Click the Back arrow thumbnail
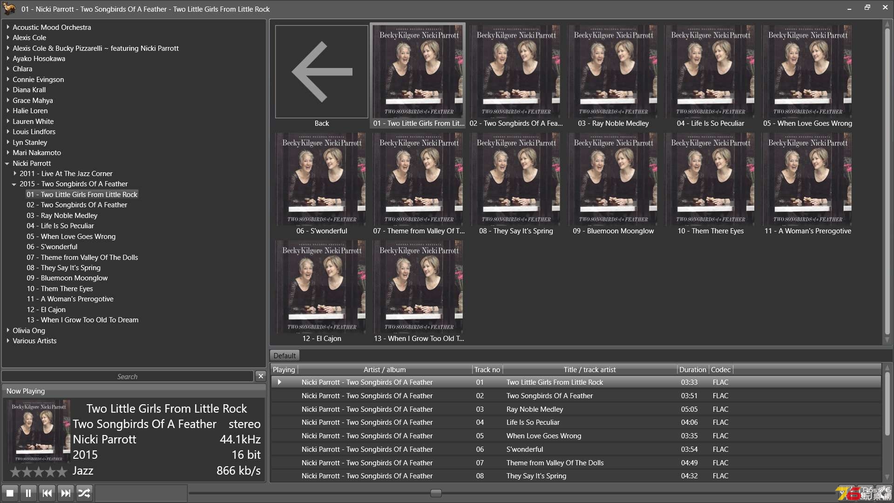Viewport: 894px width, 503px height. pos(322,72)
